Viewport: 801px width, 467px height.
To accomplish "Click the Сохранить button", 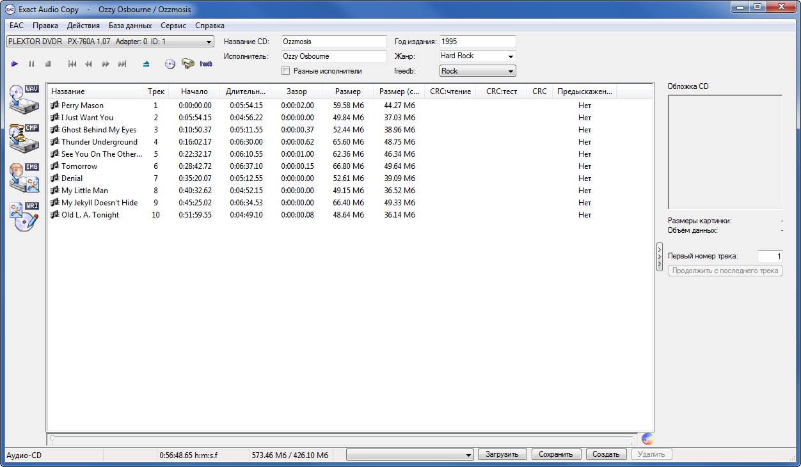I will coord(557,455).
